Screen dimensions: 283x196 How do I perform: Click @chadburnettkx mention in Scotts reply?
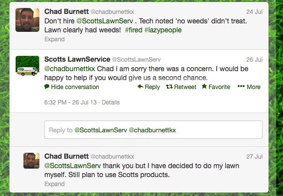pos(70,69)
